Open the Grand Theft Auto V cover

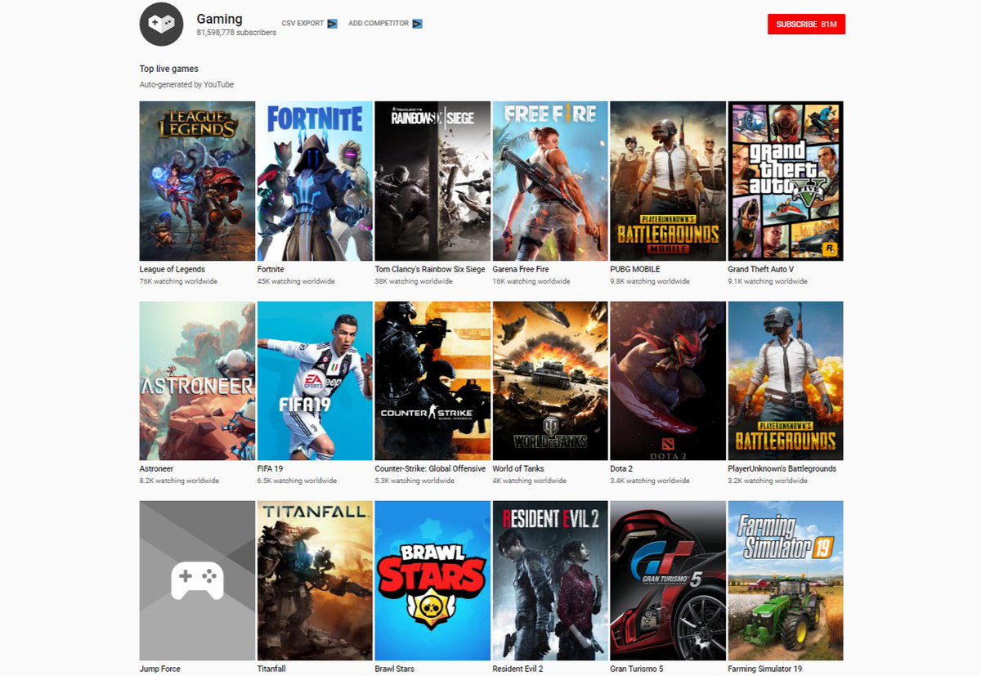786,181
